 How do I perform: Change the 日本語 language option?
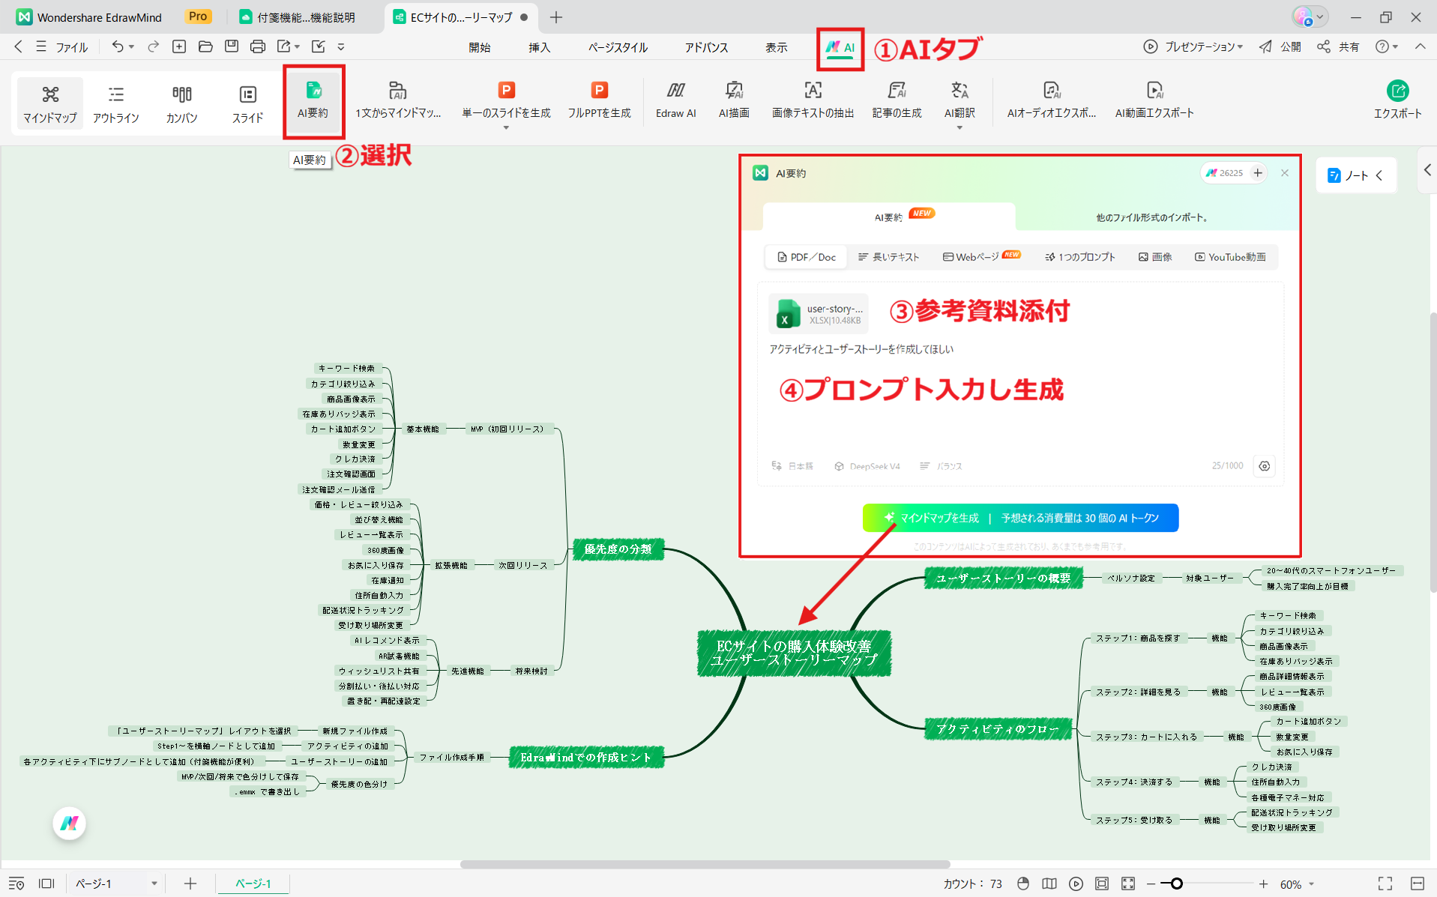point(792,466)
